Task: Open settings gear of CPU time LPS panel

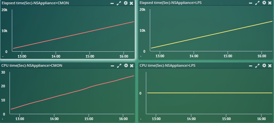Action: pyautogui.click(x=264, y=65)
